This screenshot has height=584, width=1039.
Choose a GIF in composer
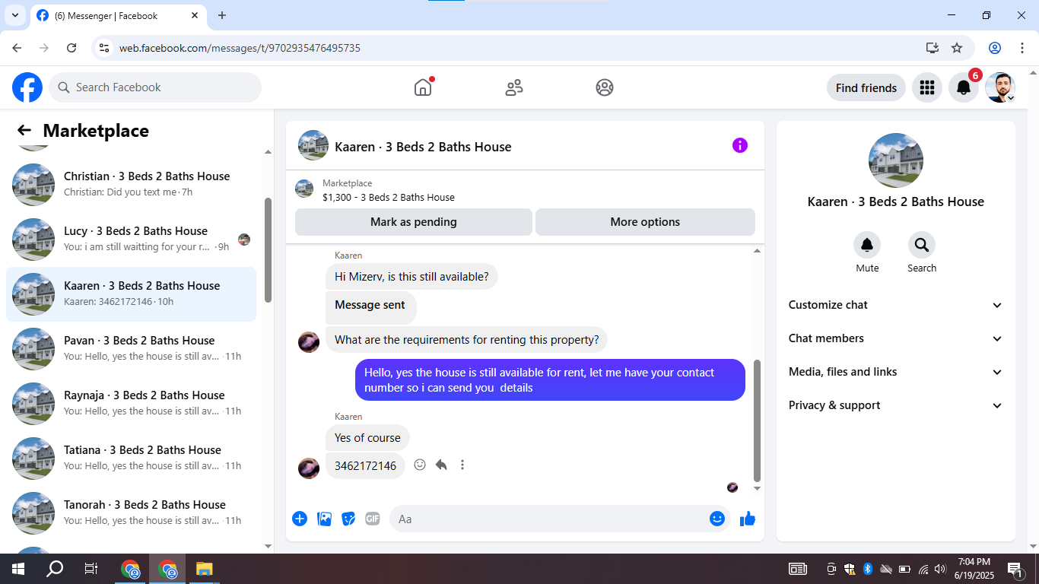point(373,519)
